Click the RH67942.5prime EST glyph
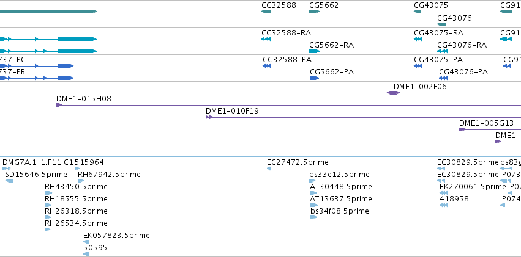521x257 pixels. (x=81, y=181)
